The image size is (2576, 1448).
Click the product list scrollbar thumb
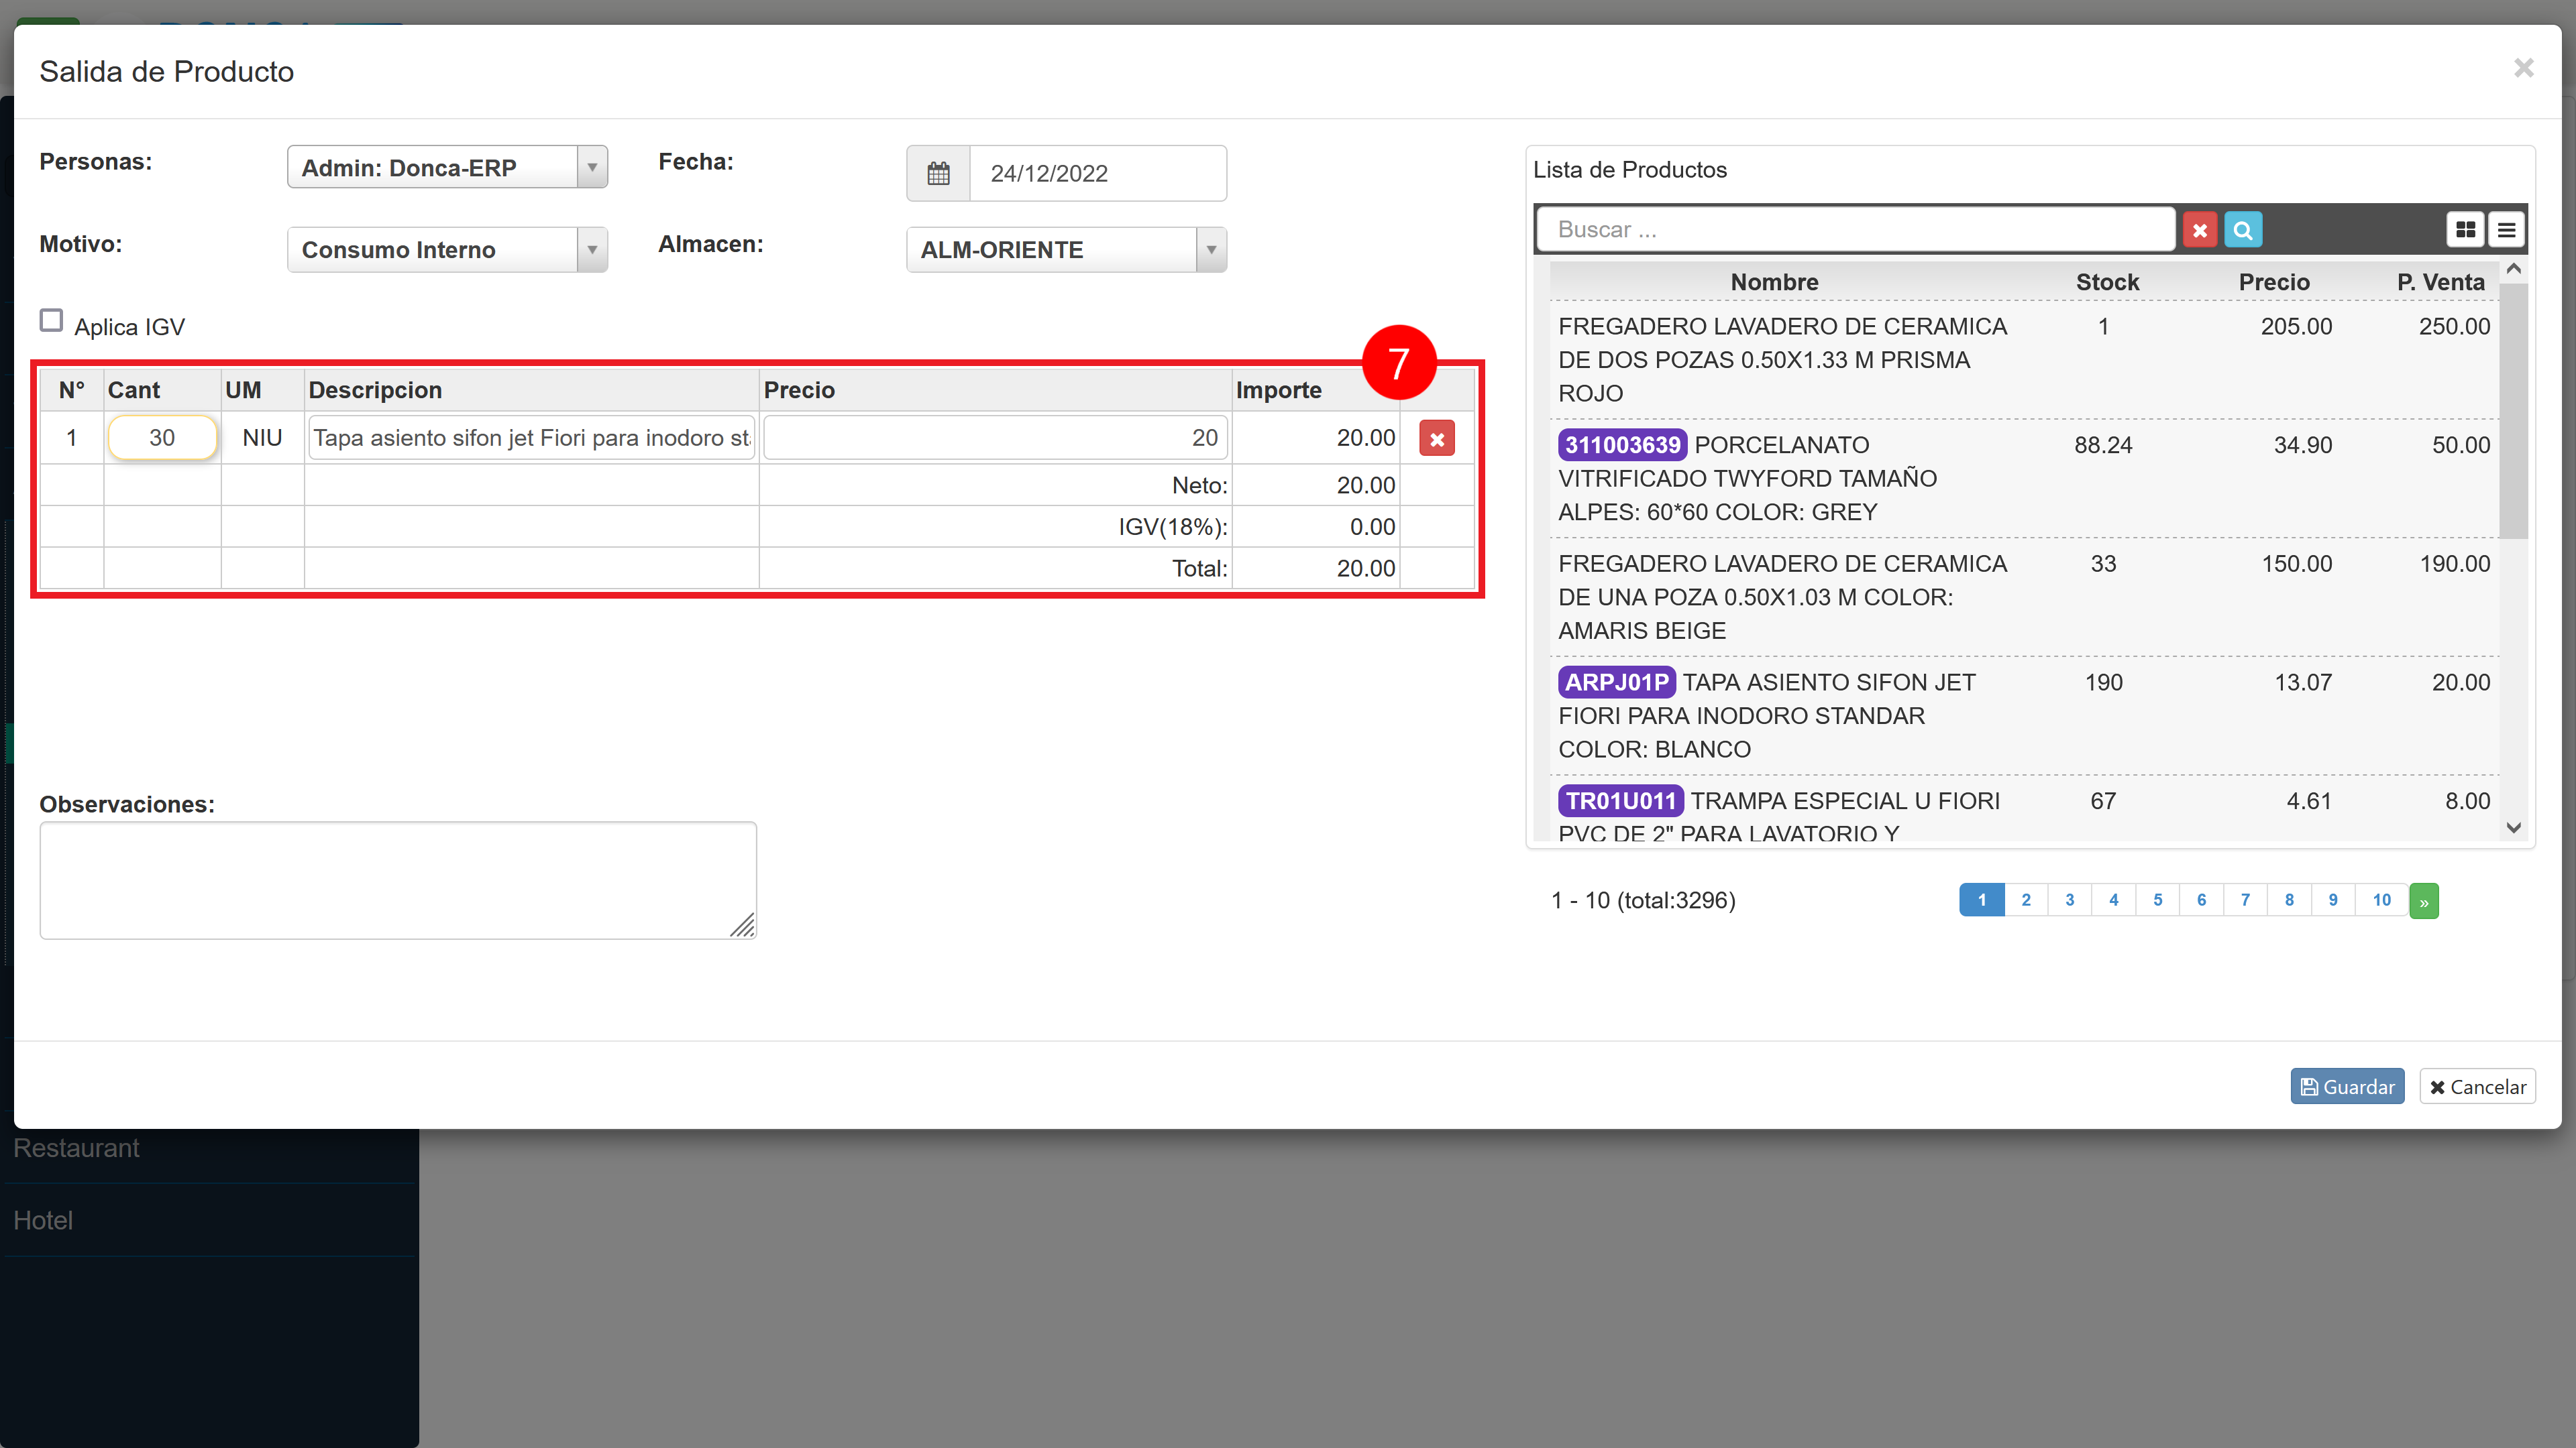pos(2513,411)
